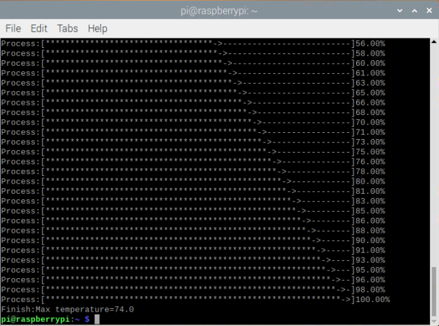Screen dimensions: 439x326
Task: Click the 75.00% progress value
Action: coord(370,152)
